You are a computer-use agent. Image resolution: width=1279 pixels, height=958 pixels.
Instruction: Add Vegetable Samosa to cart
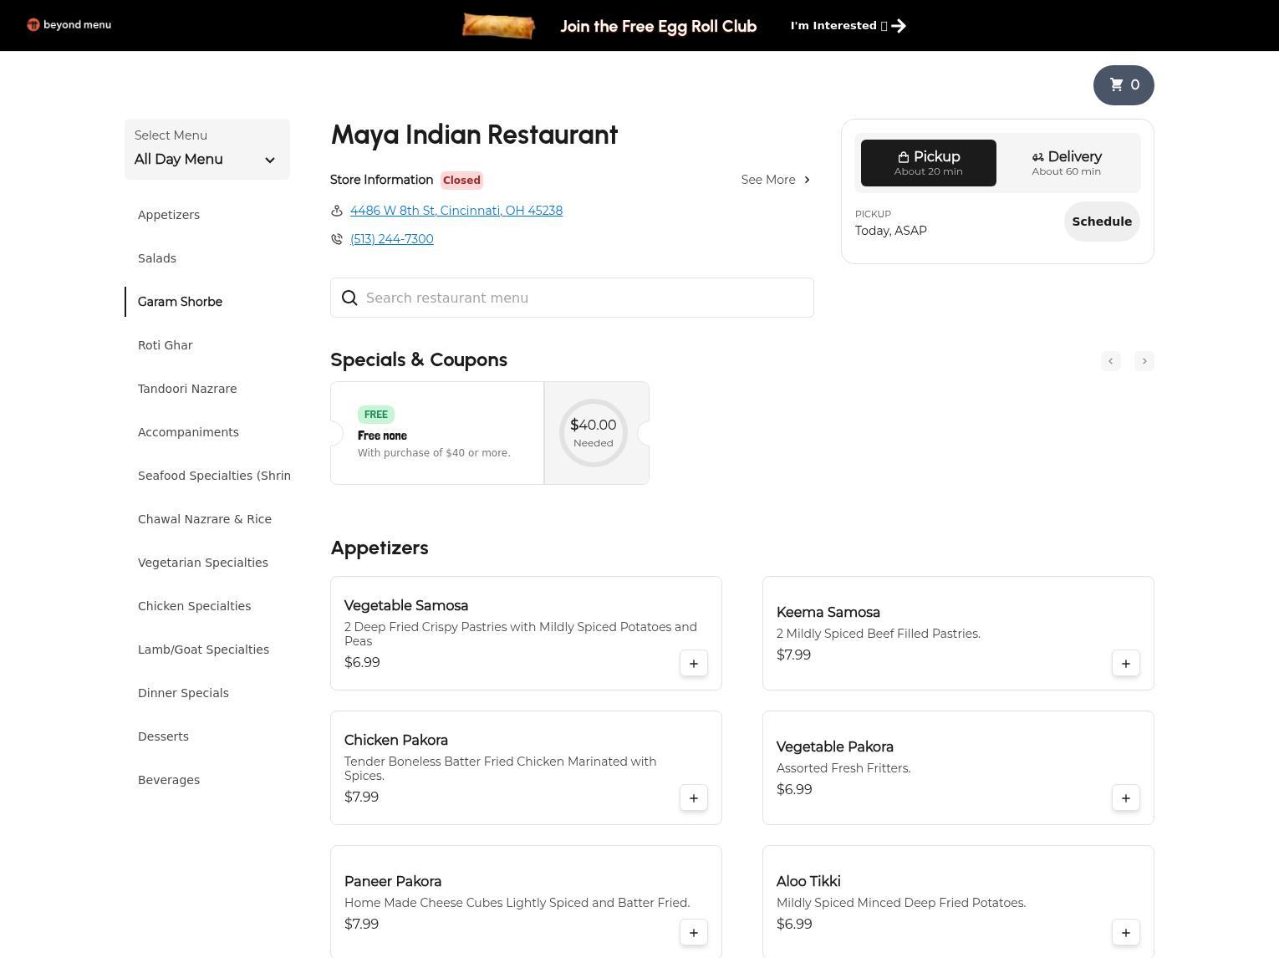coord(693,664)
